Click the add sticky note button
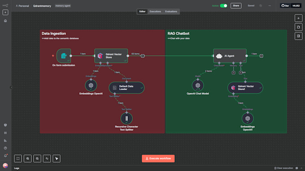Viewport: 305px width, 171px height. (298, 27)
